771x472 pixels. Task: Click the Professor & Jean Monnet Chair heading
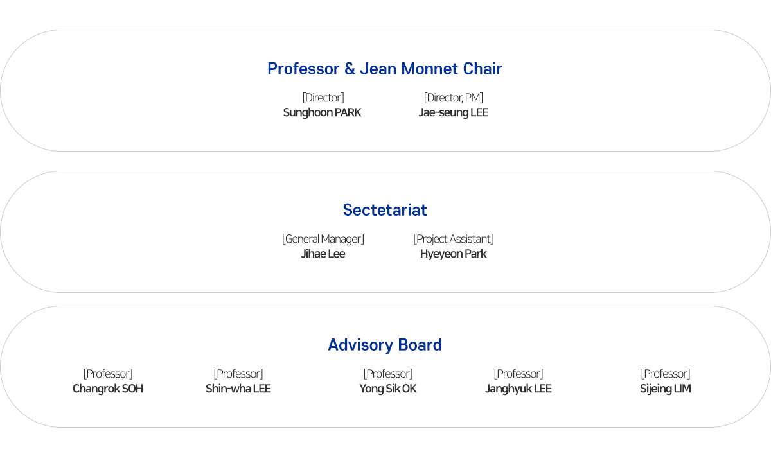[384, 69]
